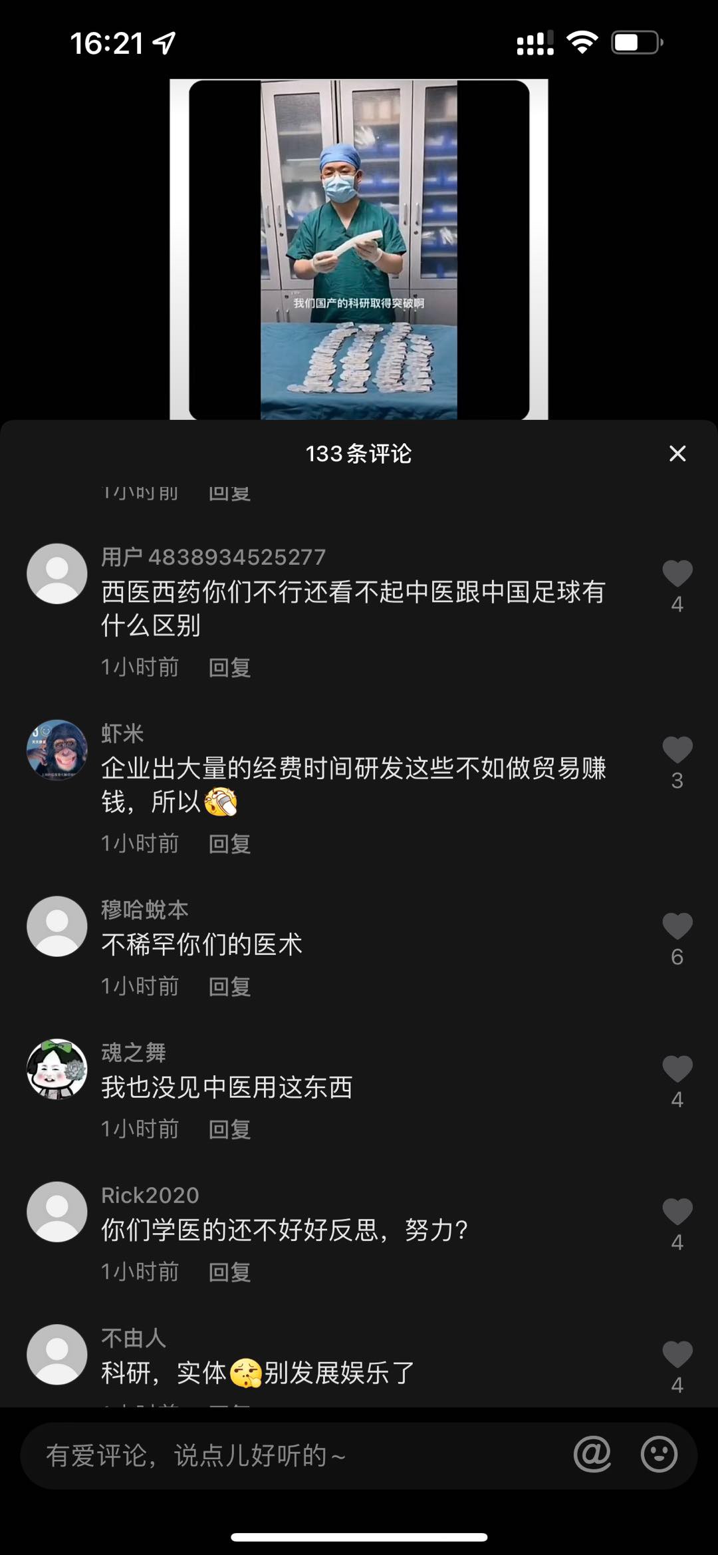Reply to 虾米's comment
The width and height of the screenshot is (718, 1555).
[229, 844]
